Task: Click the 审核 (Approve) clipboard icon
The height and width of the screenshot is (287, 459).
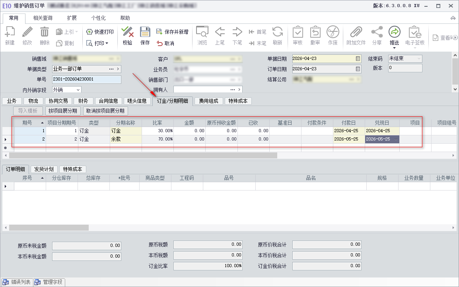Action: point(298,36)
